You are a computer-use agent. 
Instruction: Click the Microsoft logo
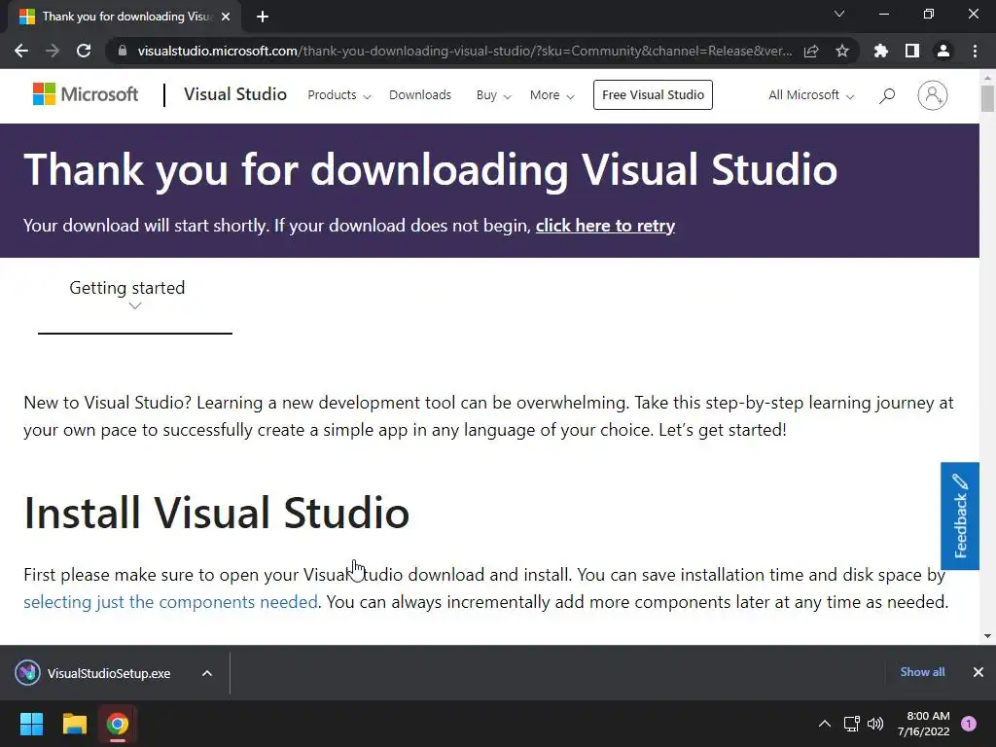point(86,94)
